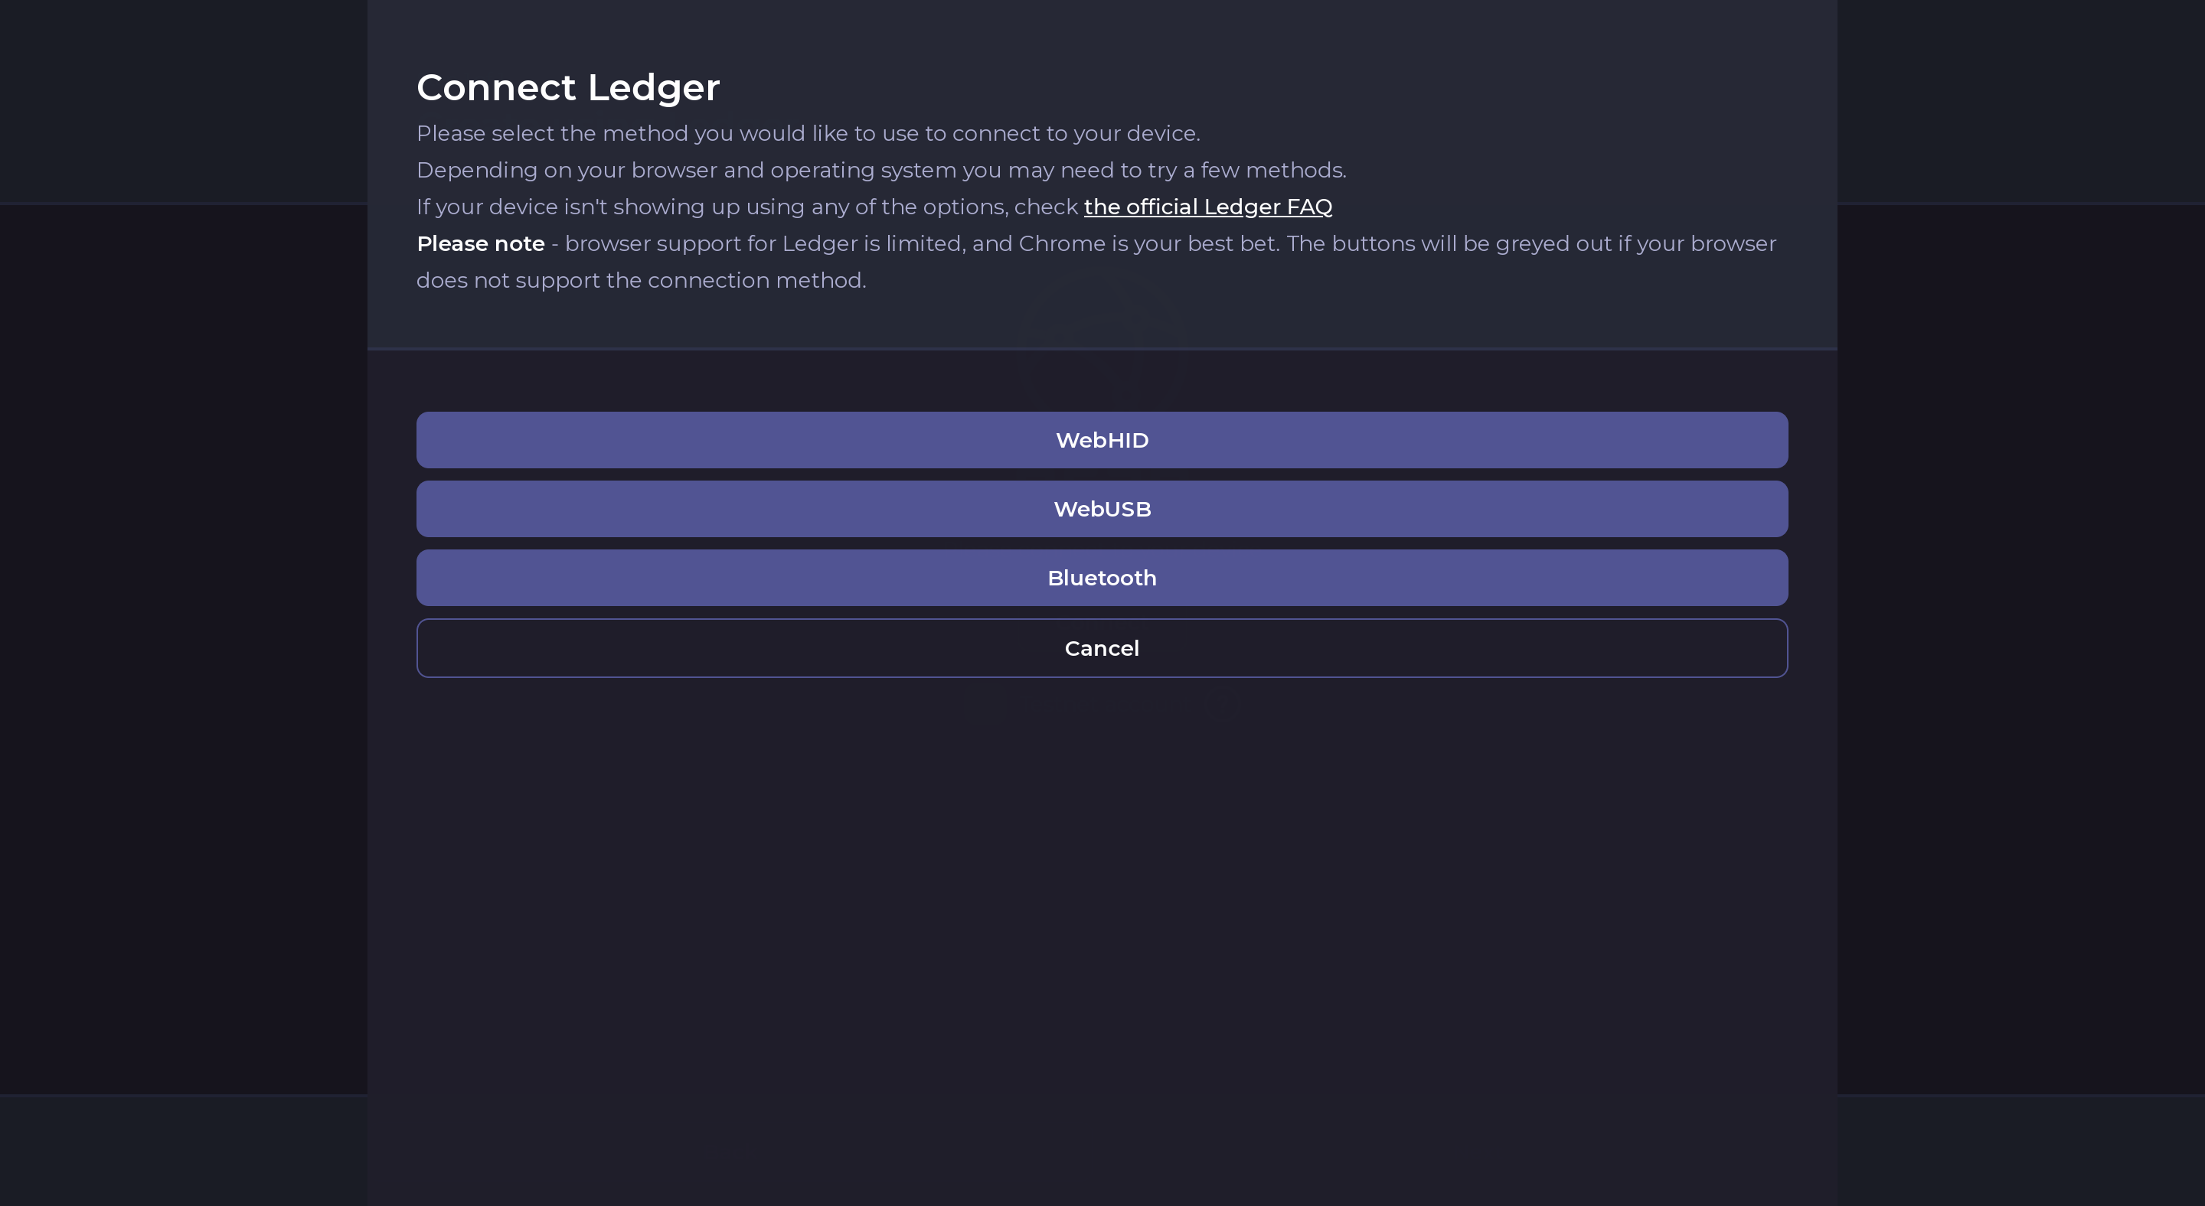Image resolution: width=2205 pixels, height=1206 pixels.
Task: Click the blank header area above the title
Action: point(1102,30)
